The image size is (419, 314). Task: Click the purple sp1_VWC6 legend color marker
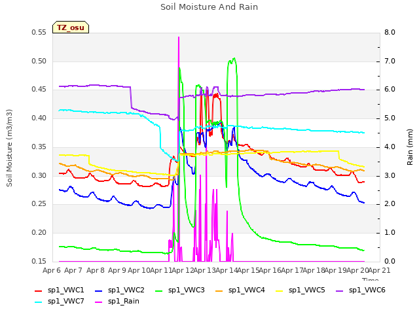click(339, 291)
